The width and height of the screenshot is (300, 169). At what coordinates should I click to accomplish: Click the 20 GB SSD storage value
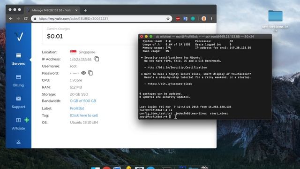[79, 94]
